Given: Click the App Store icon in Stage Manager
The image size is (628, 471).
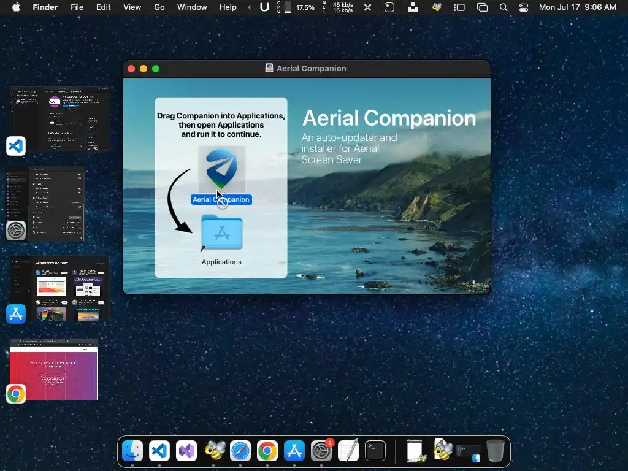Looking at the screenshot, I should pos(16,314).
